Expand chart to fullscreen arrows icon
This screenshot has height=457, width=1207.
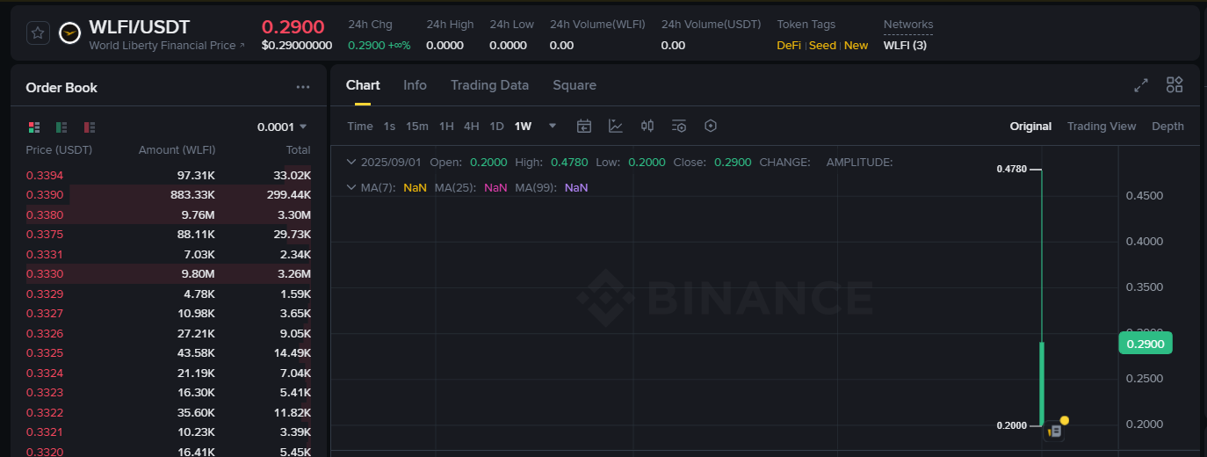[x=1141, y=85]
